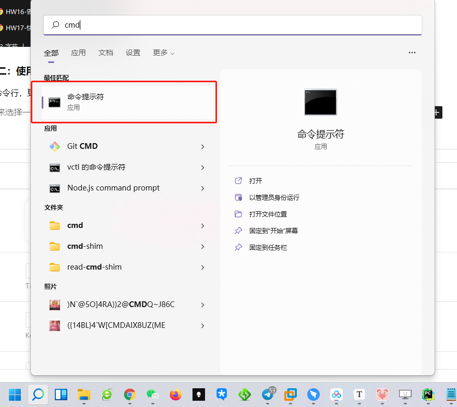The image size is (457, 407).
Task: Expand the ({14BL}4`W photo result chevron
Action: (x=202, y=326)
